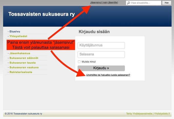The width and height of the screenshot is (174, 119).
Task: Click into the "Käyttäjätunnus" username field
Action: coord(101,45)
